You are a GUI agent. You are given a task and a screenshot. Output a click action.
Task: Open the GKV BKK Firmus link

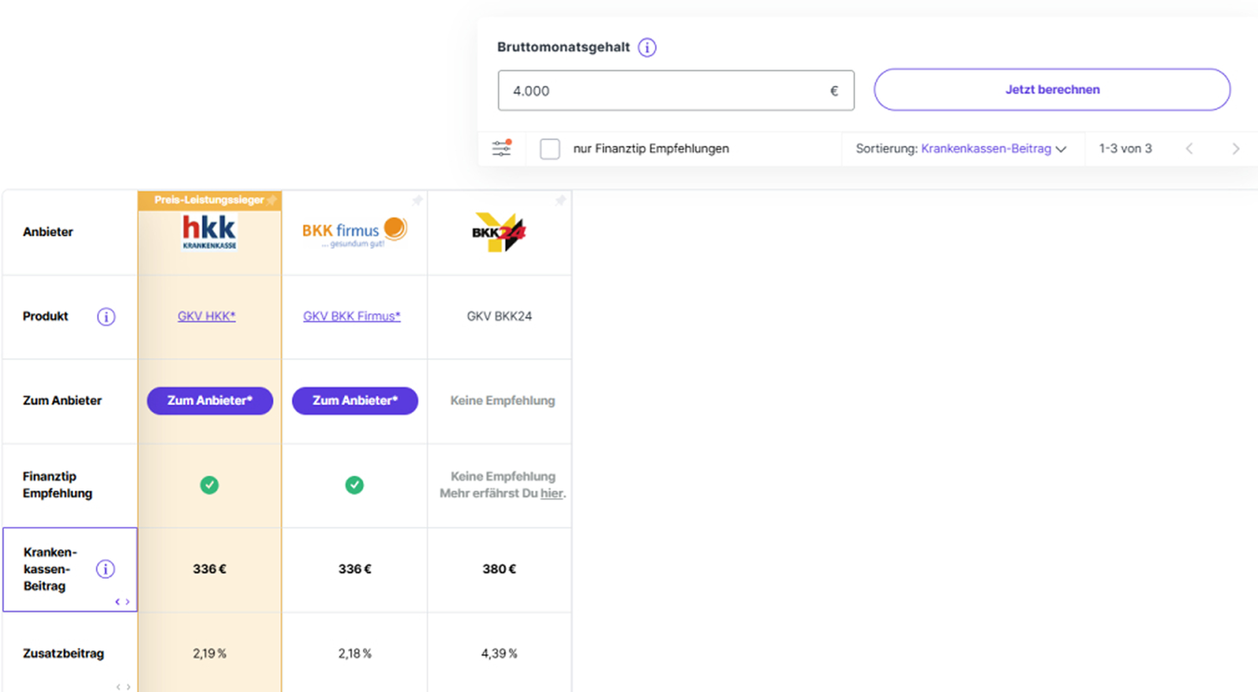[x=352, y=316]
